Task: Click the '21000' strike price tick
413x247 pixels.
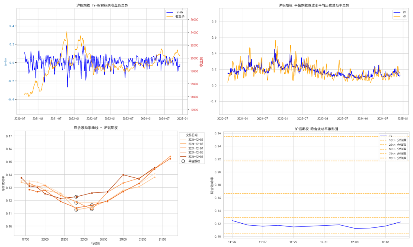Action: click(x=123, y=239)
